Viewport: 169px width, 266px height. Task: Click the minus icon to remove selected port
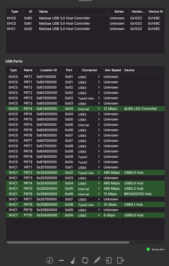pos(61,260)
